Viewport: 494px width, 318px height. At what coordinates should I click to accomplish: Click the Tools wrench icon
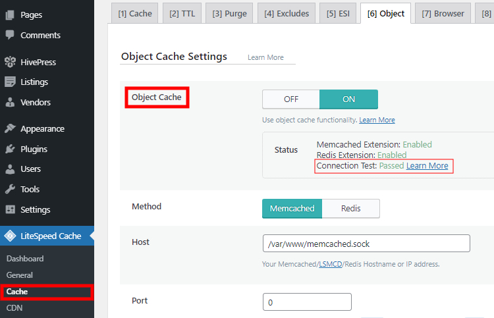[x=10, y=189]
